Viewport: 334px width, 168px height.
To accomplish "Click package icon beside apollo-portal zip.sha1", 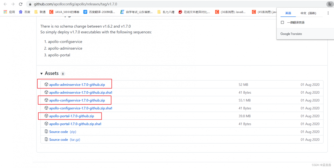I will point(46,124).
